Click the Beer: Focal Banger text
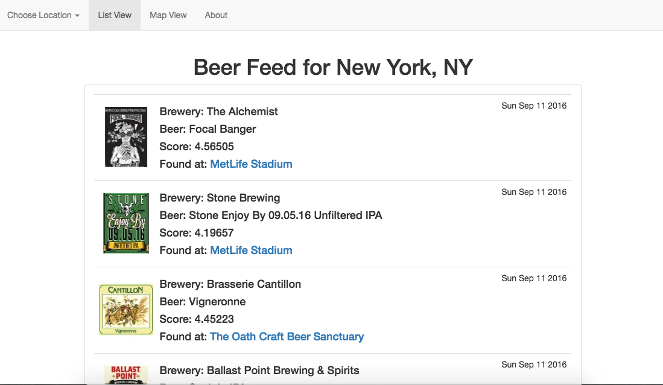 pos(208,129)
